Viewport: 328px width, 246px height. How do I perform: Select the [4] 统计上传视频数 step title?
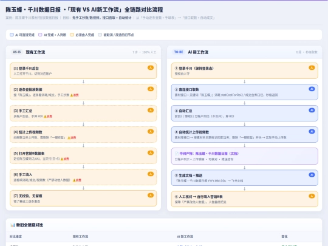click(x=28, y=132)
